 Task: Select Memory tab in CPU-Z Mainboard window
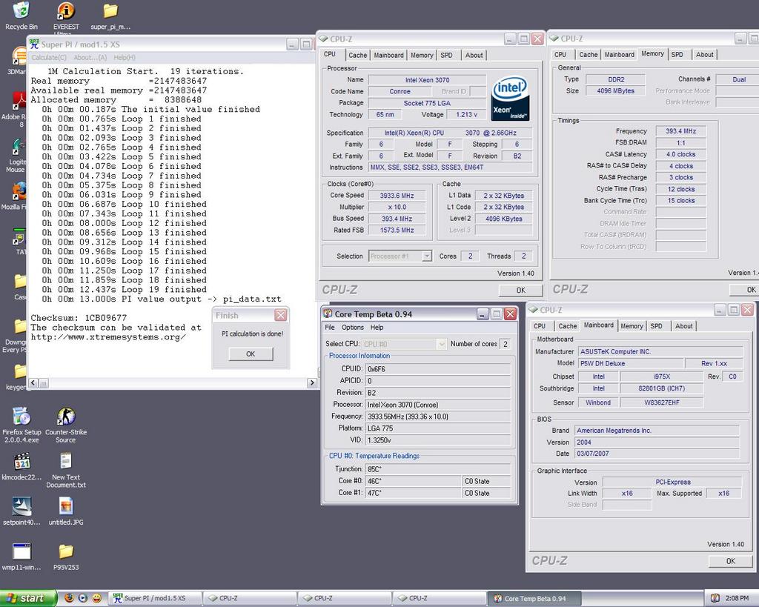632,326
